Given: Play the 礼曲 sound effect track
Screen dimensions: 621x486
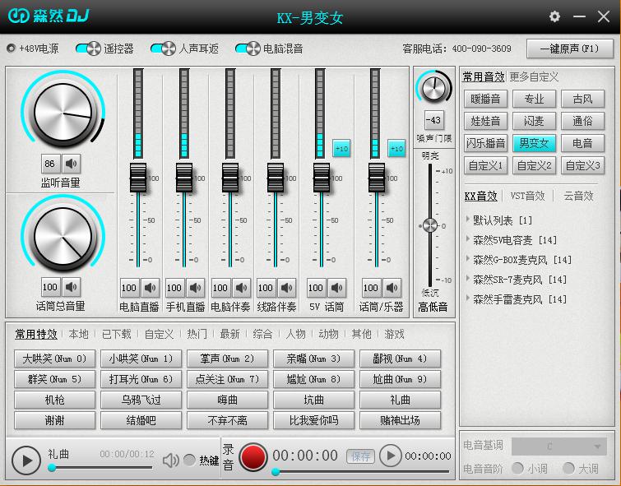Looking at the screenshot, I should pyautogui.click(x=26, y=461).
